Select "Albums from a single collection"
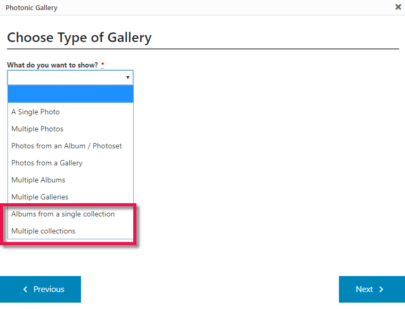 [63, 214]
